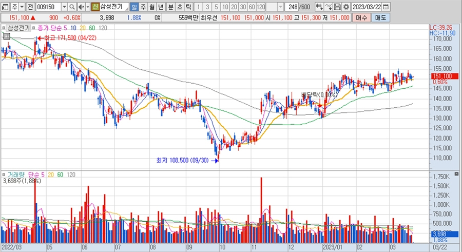
Task: Click the 삼성전기 stock name box
Action: coord(114,7)
